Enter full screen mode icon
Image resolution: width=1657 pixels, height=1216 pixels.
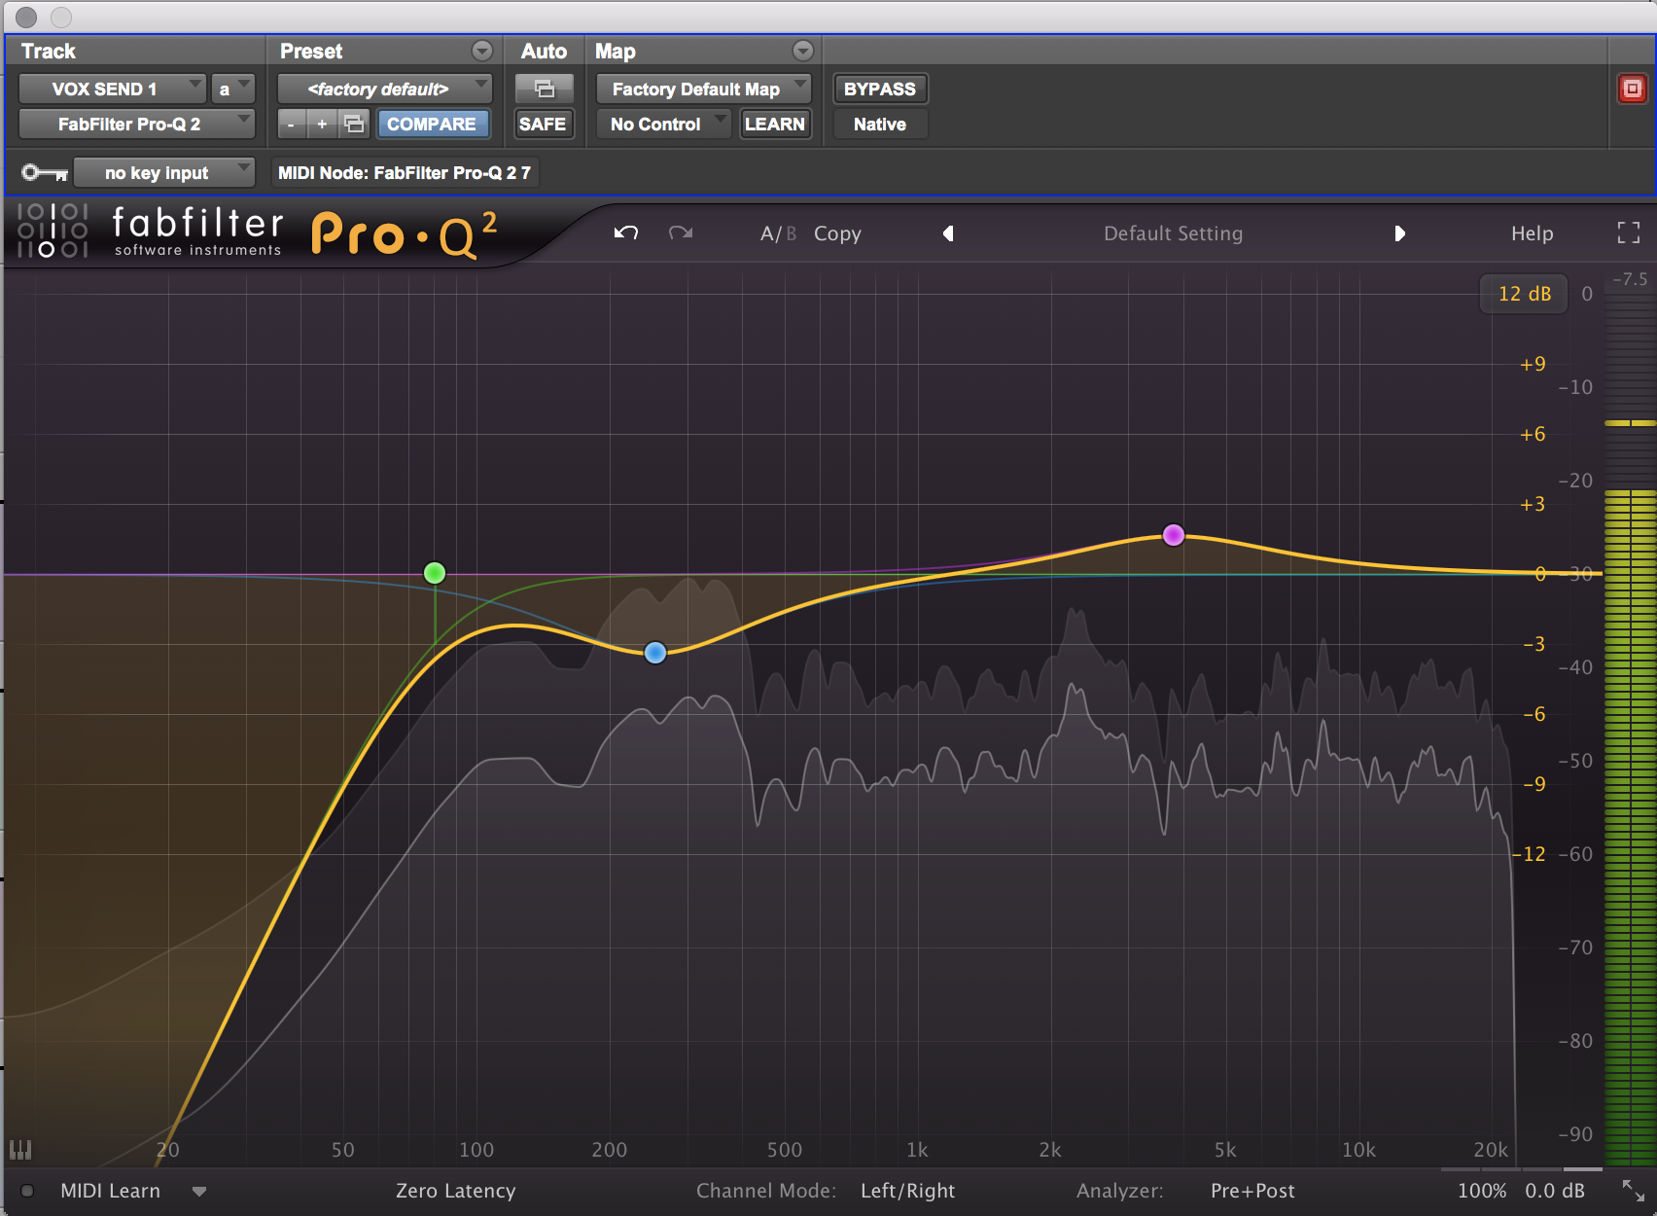pyautogui.click(x=1628, y=232)
